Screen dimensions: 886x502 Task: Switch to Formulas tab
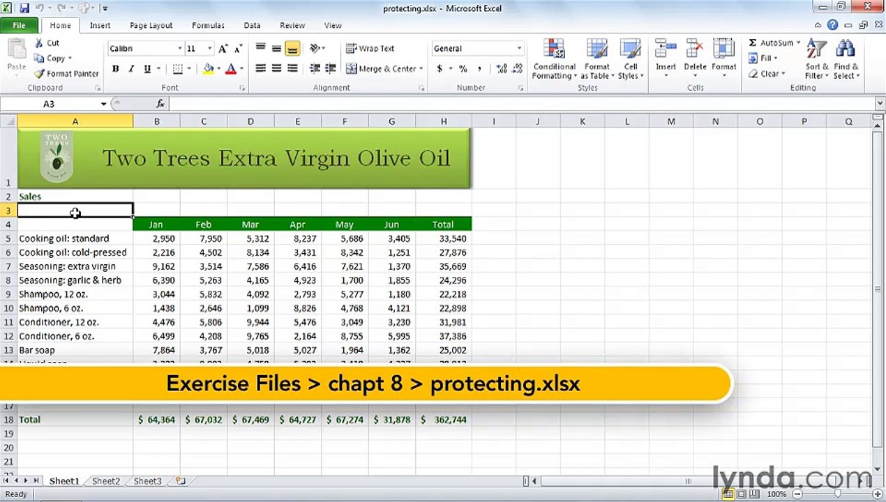pos(208,25)
